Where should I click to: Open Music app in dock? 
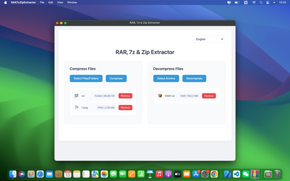click(159, 174)
